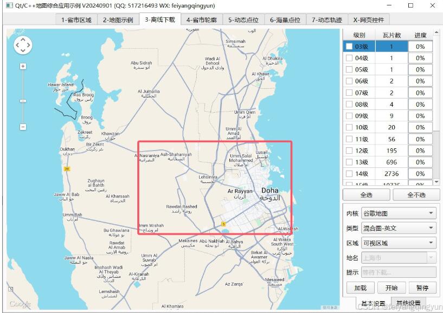The image size is (443, 313).
Task: Go to the 4-省市轮廓 tab
Action: (202, 19)
